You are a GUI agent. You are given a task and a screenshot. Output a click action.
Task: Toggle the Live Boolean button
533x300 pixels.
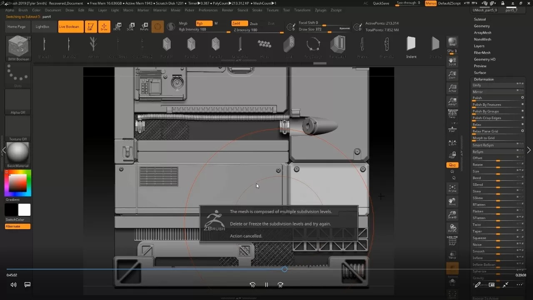click(x=69, y=27)
